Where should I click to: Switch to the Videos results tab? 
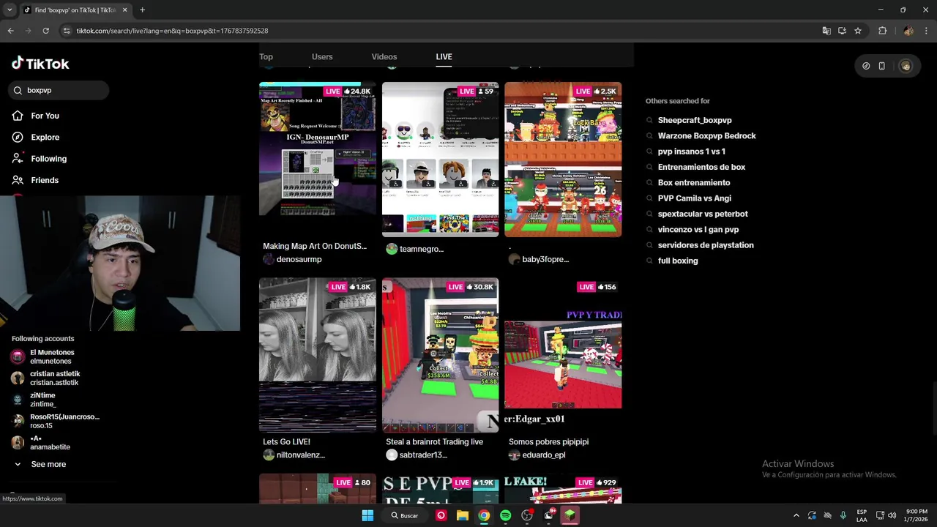[384, 56]
